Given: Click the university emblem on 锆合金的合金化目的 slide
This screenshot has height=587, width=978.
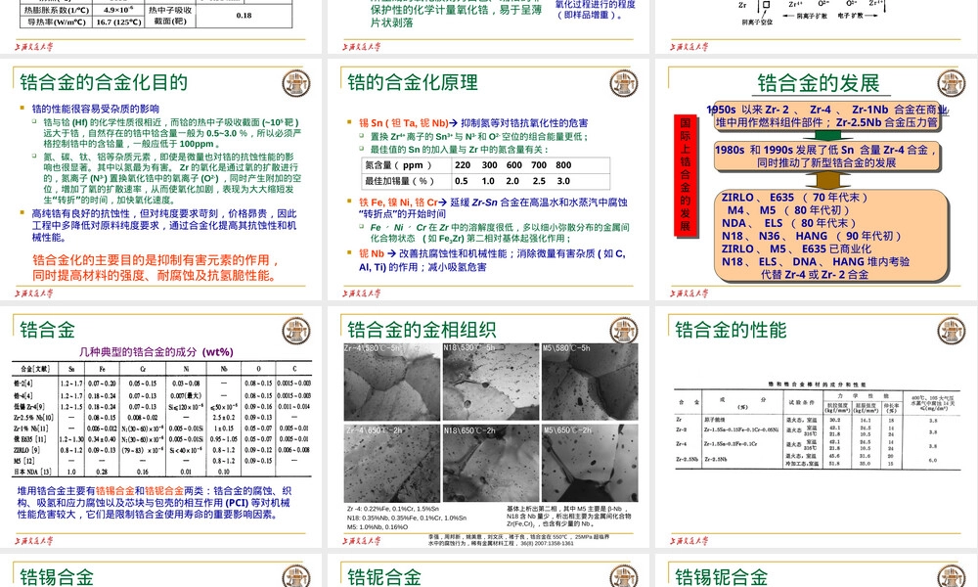Looking at the screenshot, I should click(x=295, y=83).
